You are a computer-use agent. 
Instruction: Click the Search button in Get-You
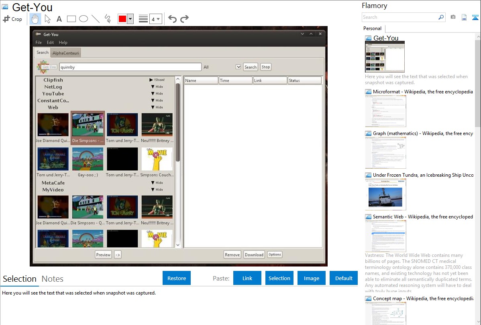(250, 67)
